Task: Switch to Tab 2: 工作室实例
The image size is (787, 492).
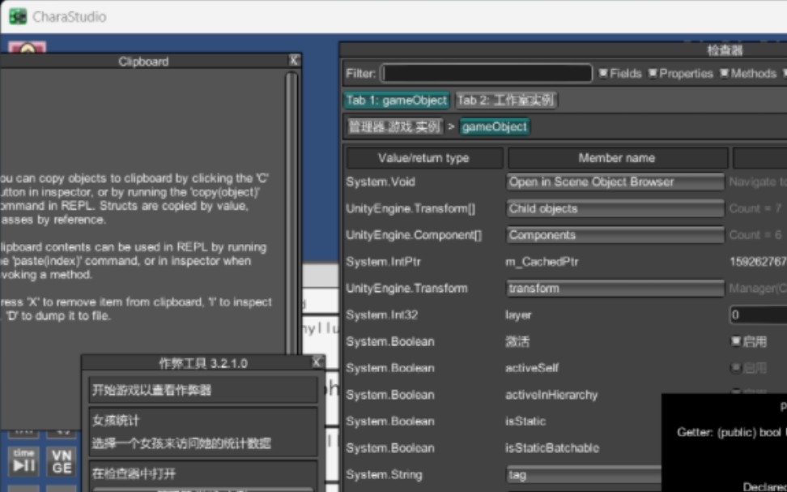Action: pyautogui.click(x=506, y=100)
